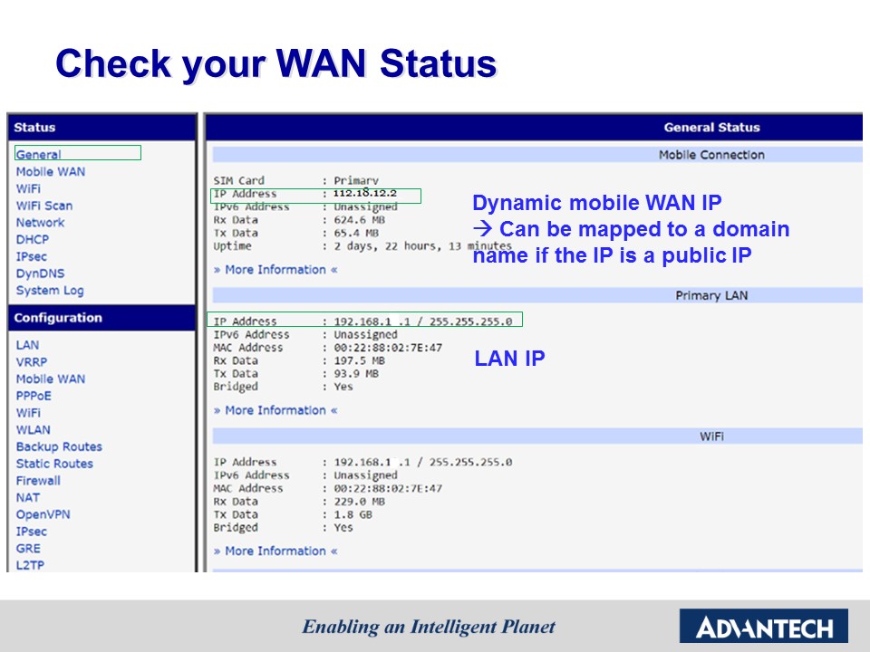870x652 pixels.
Task: Open the Network status link
Action: (40, 223)
